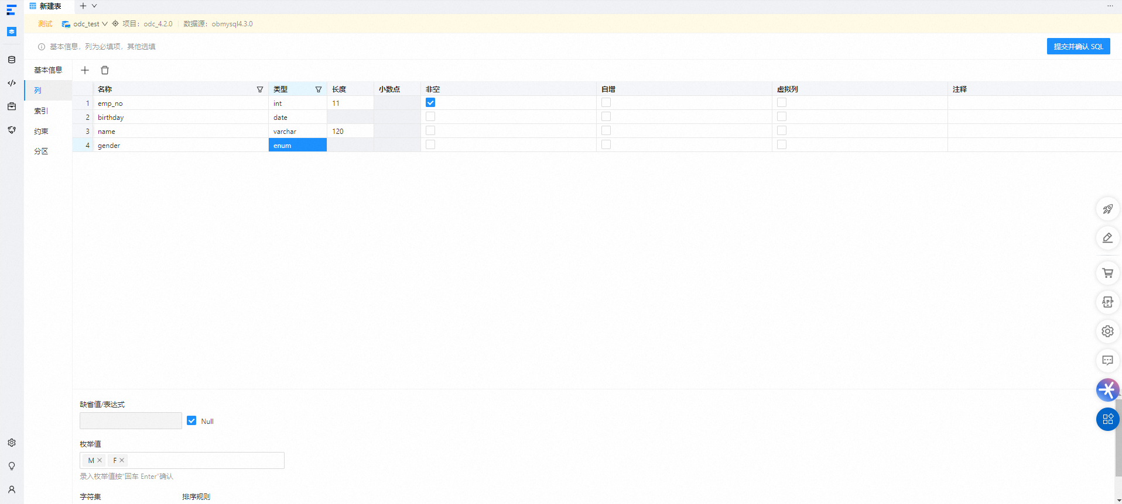The width and height of the screenshot is (1122, 504).
Task: Open the varchar type cell for name
Action: point(297,131)
